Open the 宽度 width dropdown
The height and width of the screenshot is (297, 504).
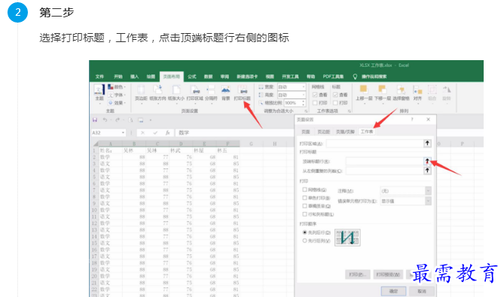(303, 87)
